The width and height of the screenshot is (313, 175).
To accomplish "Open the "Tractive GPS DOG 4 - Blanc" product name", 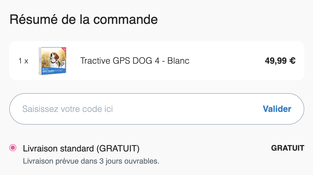I will point(135,61).
